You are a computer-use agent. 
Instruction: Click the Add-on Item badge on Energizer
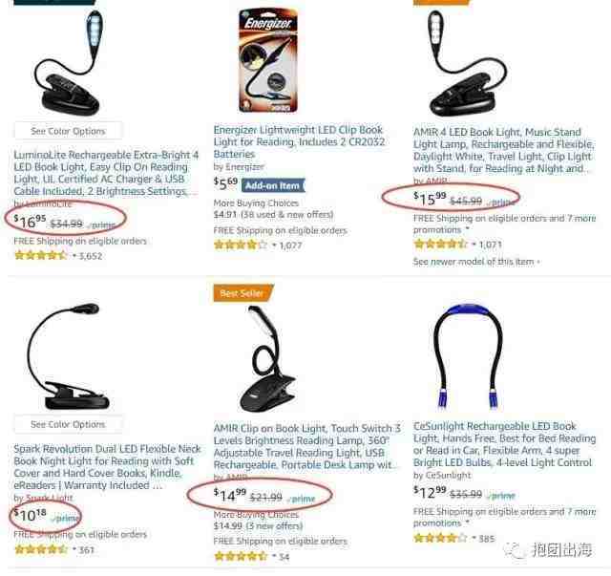point(273,185)
